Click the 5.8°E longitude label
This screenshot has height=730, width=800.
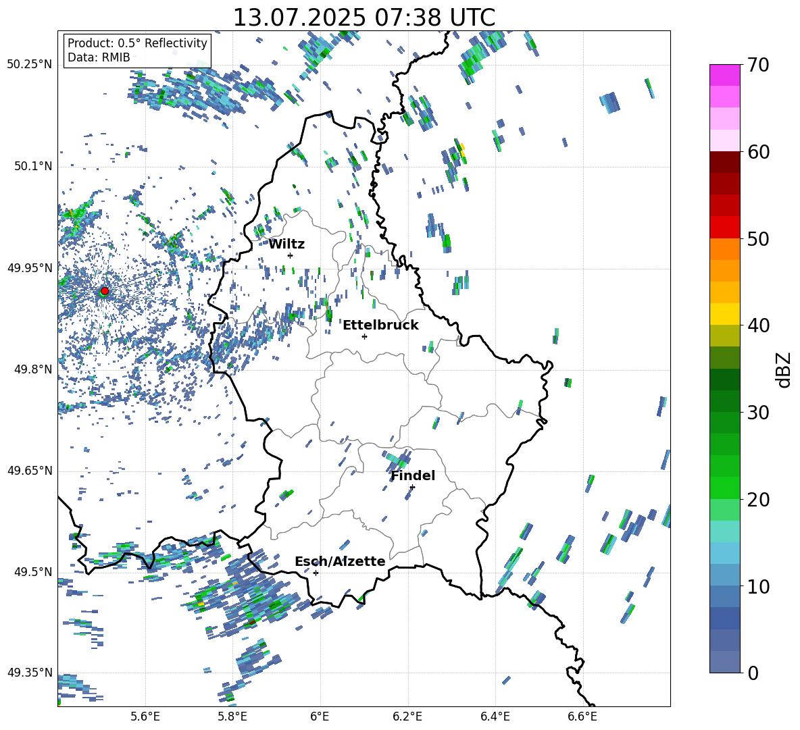point(232,716)
